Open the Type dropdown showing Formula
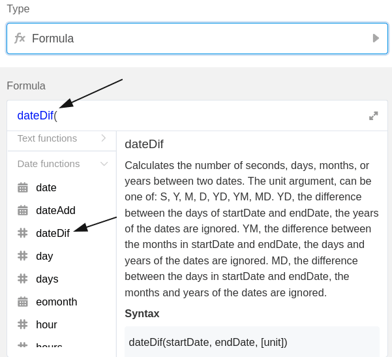Image resolution: width=392 pixels, height=357 pixels. (196, 39)
